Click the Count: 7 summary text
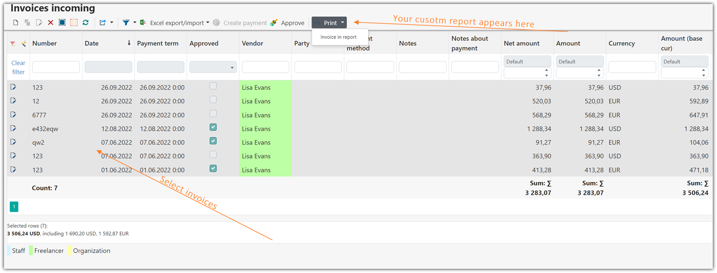The width and height of the screenshot is (717, 273). click(45, 188)
